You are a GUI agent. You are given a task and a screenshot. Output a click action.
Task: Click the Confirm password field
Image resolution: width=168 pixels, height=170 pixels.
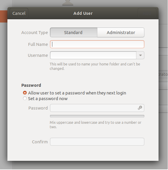tap(97, 142)
